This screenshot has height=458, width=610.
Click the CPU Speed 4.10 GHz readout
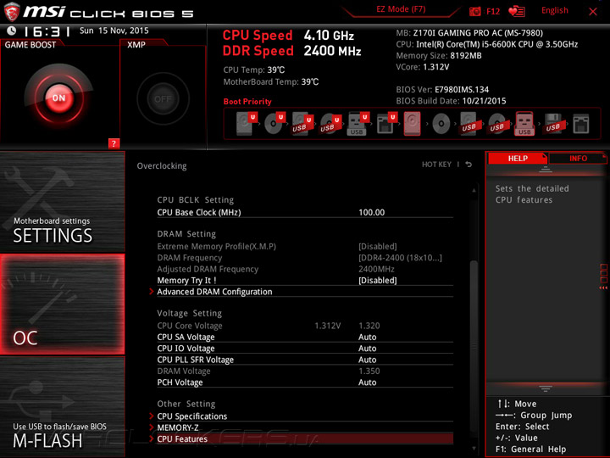point(288,36)
